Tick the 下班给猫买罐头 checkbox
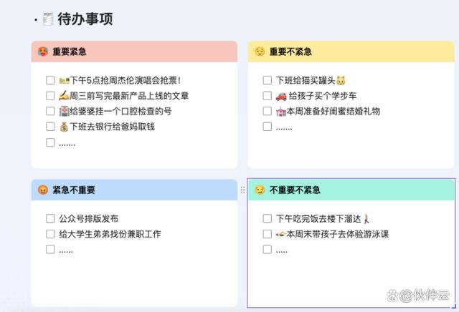This screenshot has height=312, width=459. (x=267, y=80)
